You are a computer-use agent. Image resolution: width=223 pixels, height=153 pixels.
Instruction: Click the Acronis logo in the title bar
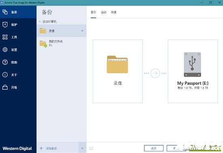coord(2,2)
